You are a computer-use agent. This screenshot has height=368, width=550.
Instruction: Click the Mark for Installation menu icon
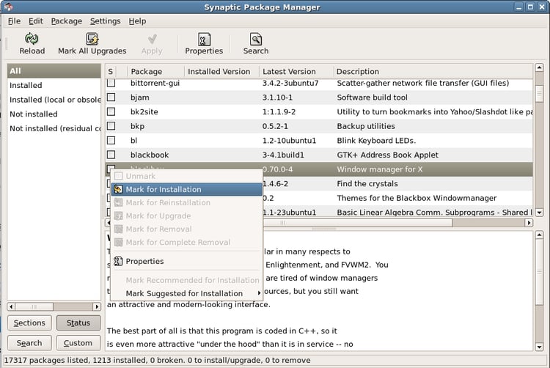[119, 189]
